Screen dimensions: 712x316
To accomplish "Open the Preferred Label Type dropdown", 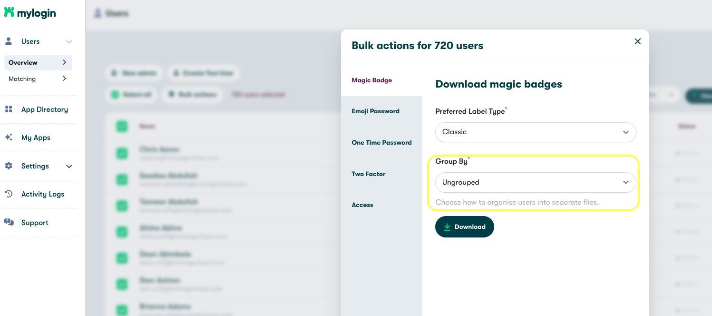I will click(536, 132).
